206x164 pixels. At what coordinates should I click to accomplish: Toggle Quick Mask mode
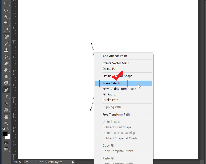6,143
